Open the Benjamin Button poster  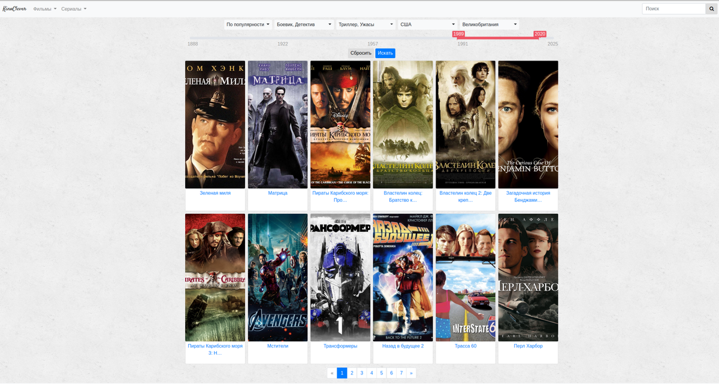click(x=528, y=125)
